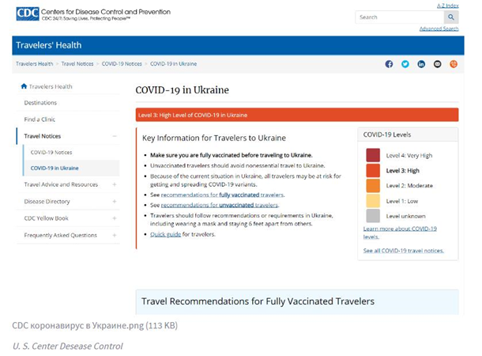Expand the Disease Directory section

tap(115, 202)
